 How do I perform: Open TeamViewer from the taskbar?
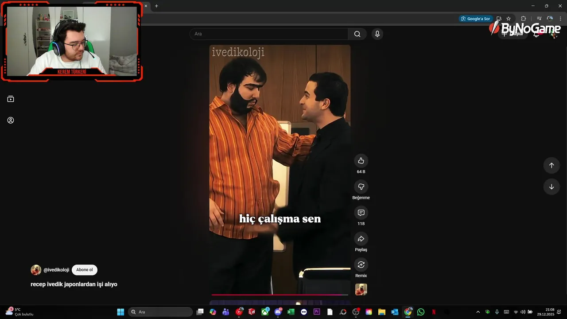coord(304,312)
